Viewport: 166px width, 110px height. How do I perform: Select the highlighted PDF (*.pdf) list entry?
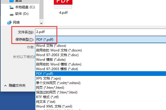coord(45,73)
